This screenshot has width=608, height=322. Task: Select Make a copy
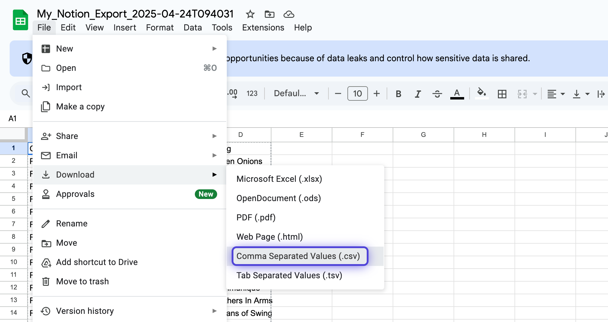coord(130,106)
